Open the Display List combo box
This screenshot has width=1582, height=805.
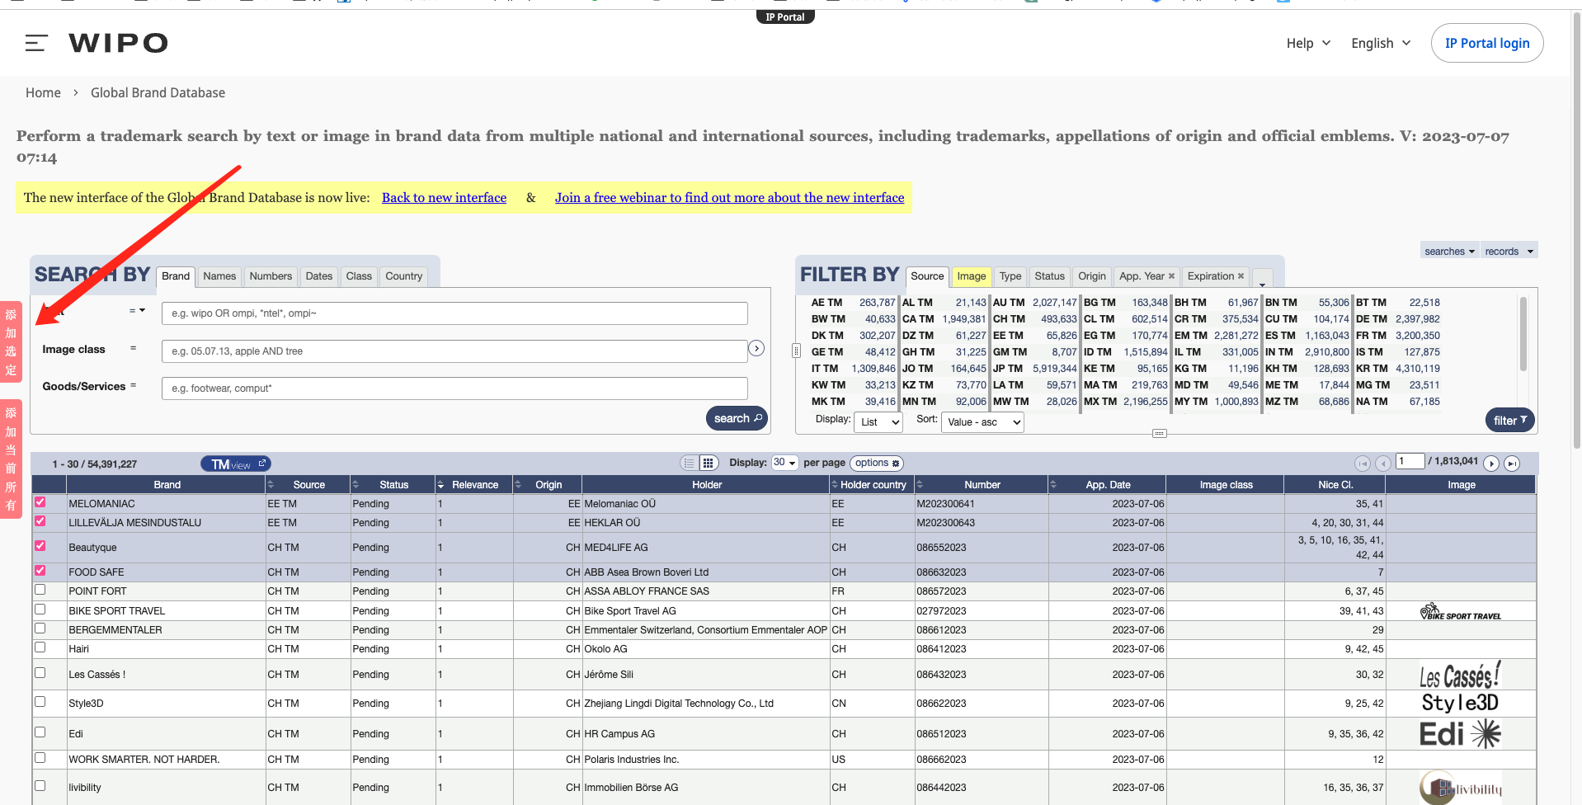(x=878, y=421)
